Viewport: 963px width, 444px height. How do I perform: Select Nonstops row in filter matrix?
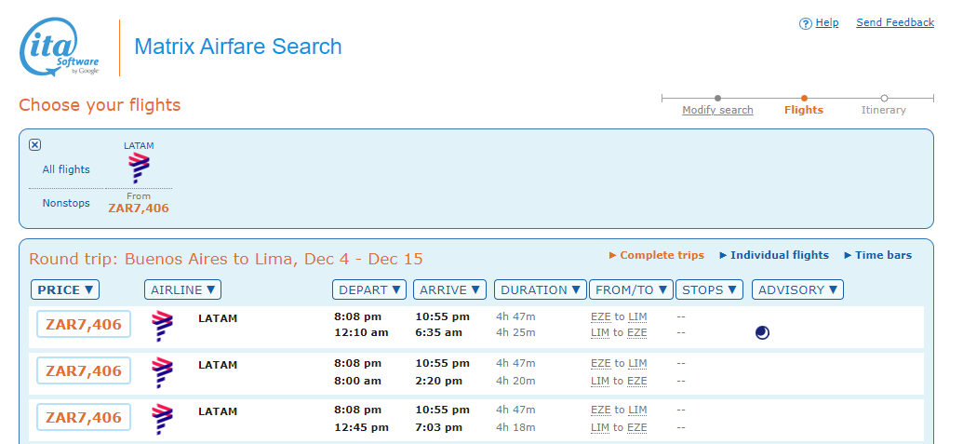[66, 203]
